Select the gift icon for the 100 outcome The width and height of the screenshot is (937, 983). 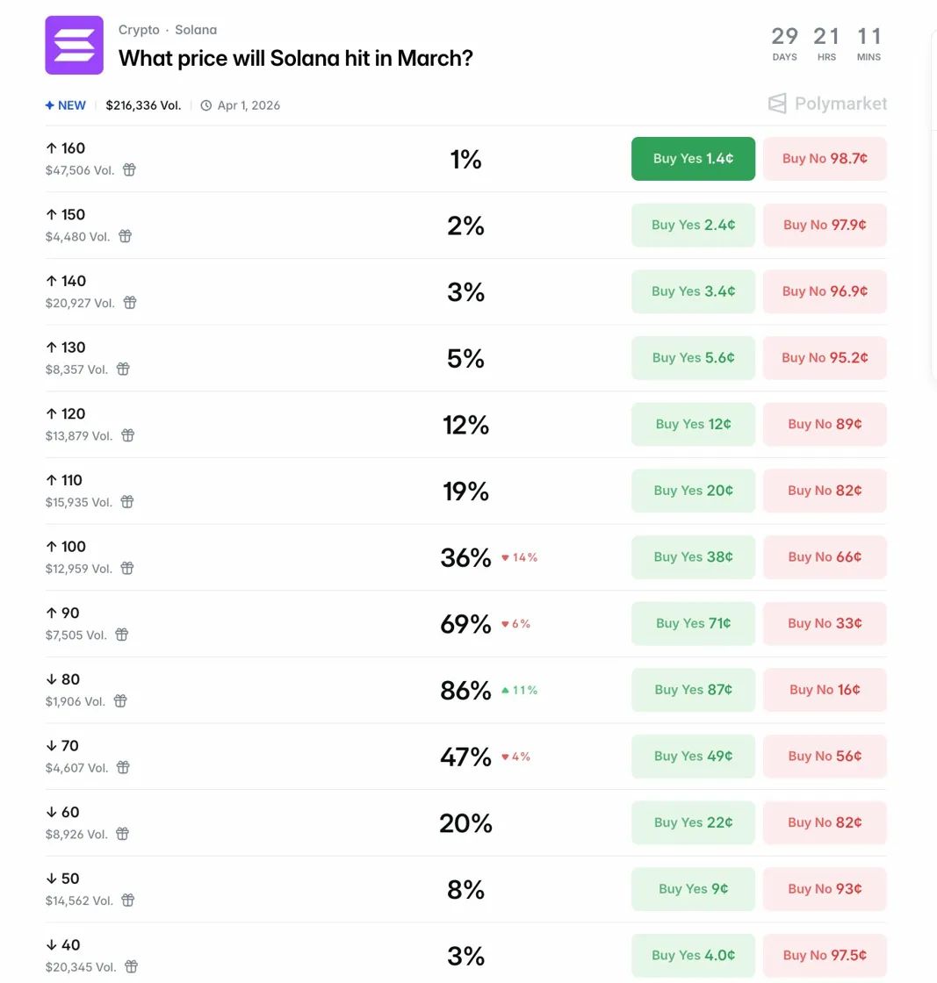click(127, 568)
